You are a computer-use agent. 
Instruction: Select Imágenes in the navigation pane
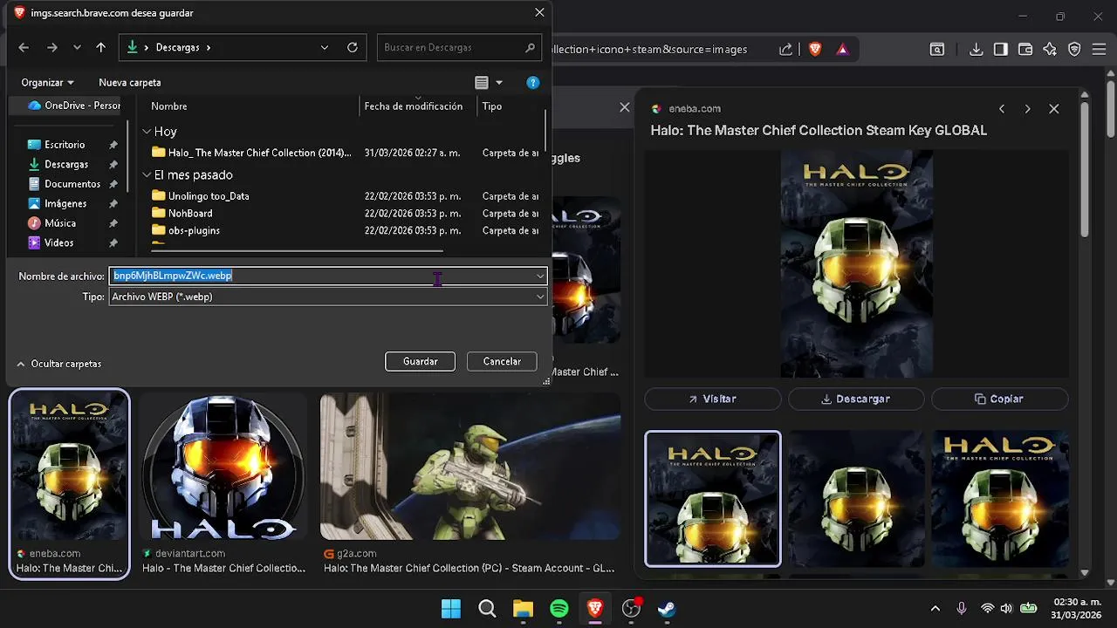65,204
